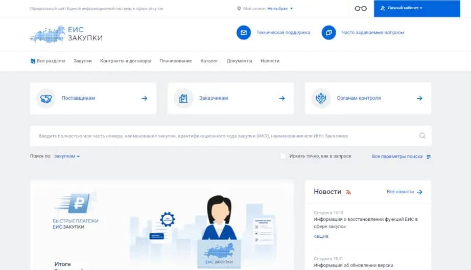This screenshot has width=471, height=270.
Task: Select the Контракты и договоры menu item
Action: click(x=125, y=61)
